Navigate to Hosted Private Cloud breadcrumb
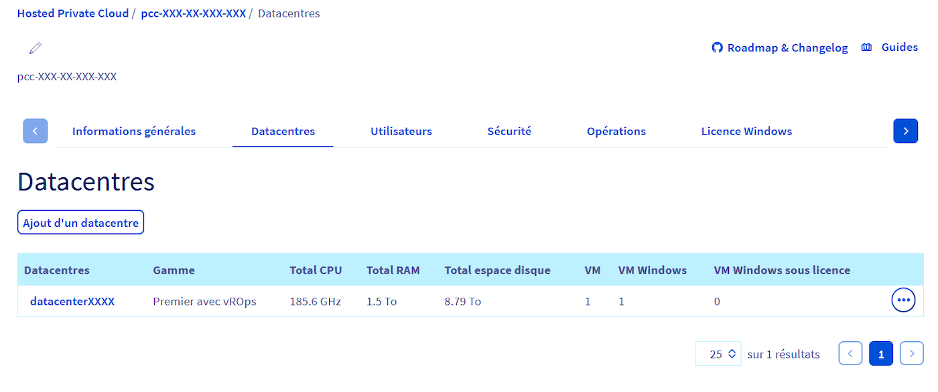 tap(73, 13)
